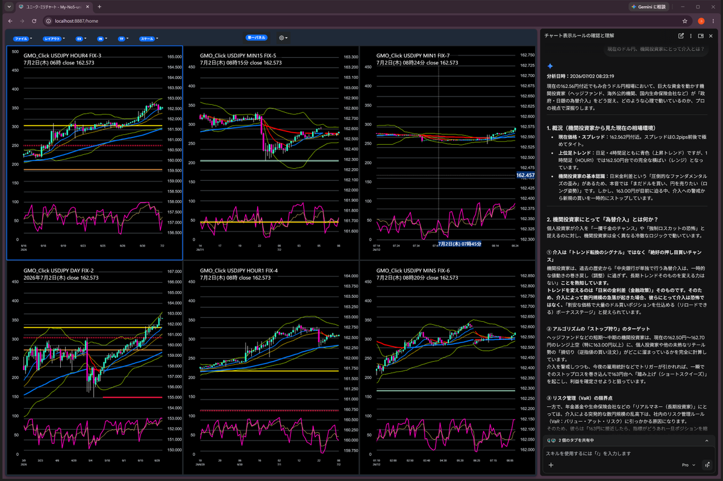Click the browser forward arrow

click(22, 20)
